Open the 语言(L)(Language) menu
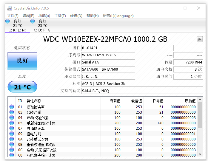 tap(118, 16)
